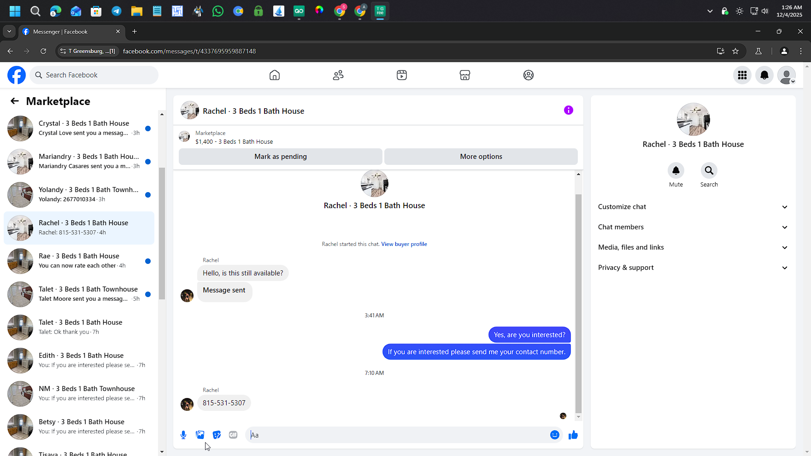Send a thumbs-up like
The height and width of the screenshot is (456, 811).
573,435
